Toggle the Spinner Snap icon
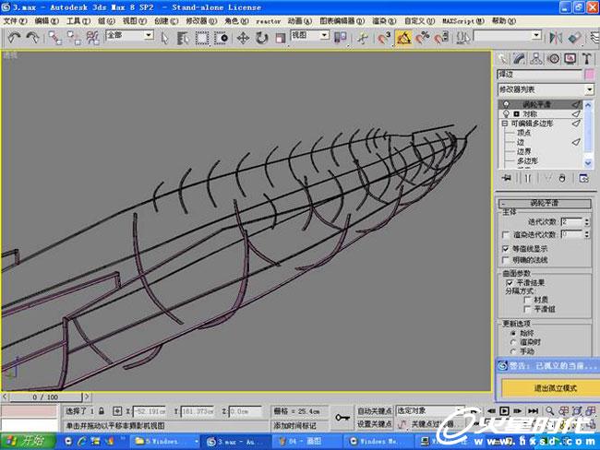Viewport: 600px width, 450px height. click(441, 38)
